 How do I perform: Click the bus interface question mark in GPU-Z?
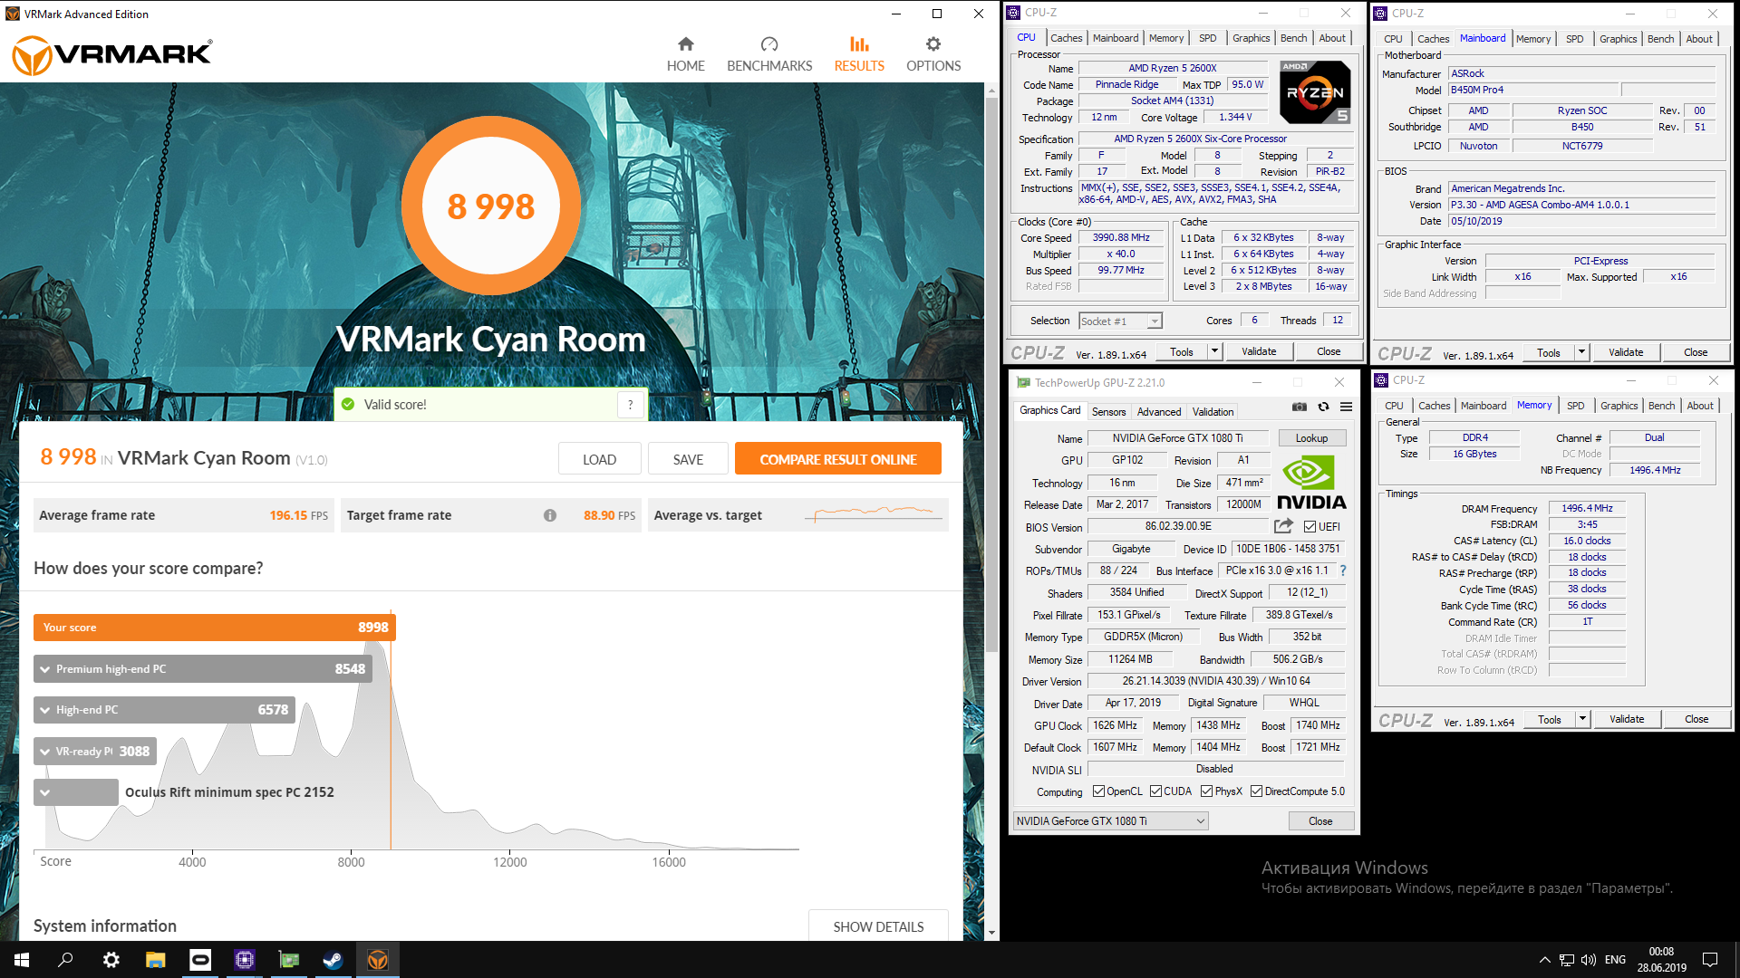pyautogui.click(x=1343, y=570)
